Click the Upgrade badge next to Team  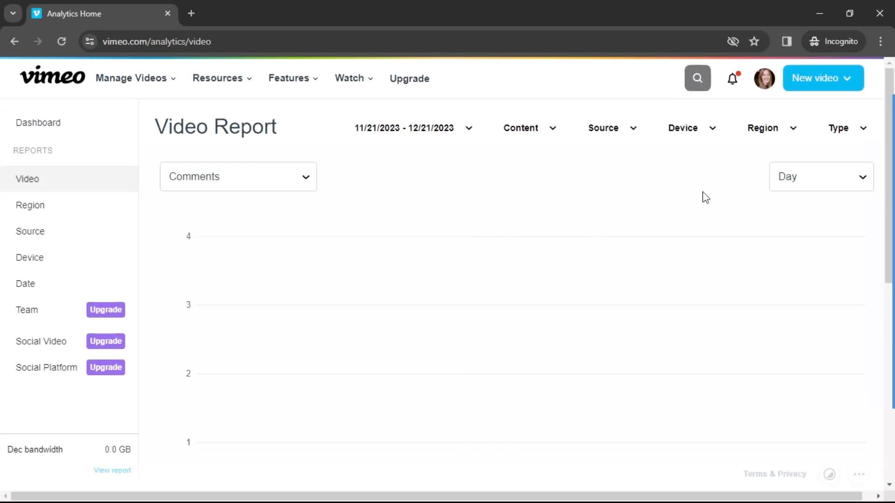(106, 310)
